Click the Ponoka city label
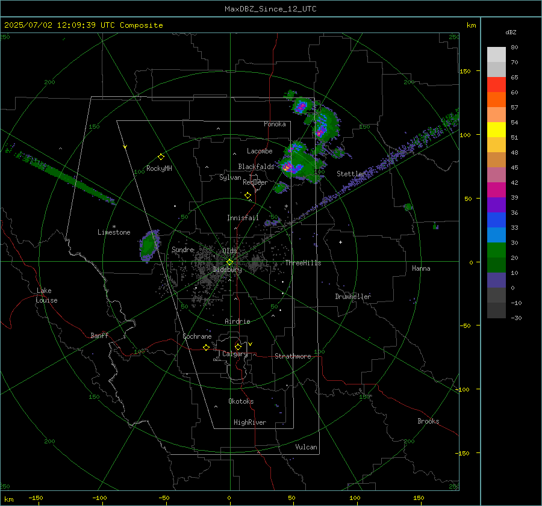 tap(275, 124)
